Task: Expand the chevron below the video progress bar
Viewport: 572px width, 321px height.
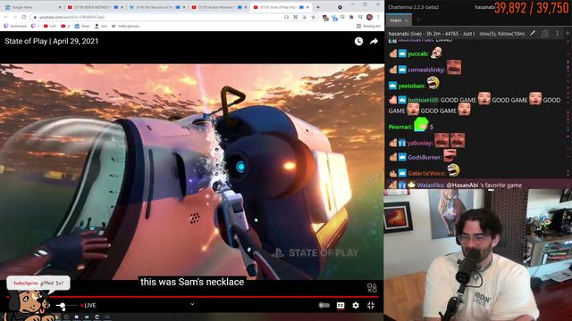Action: pos(192,304)
